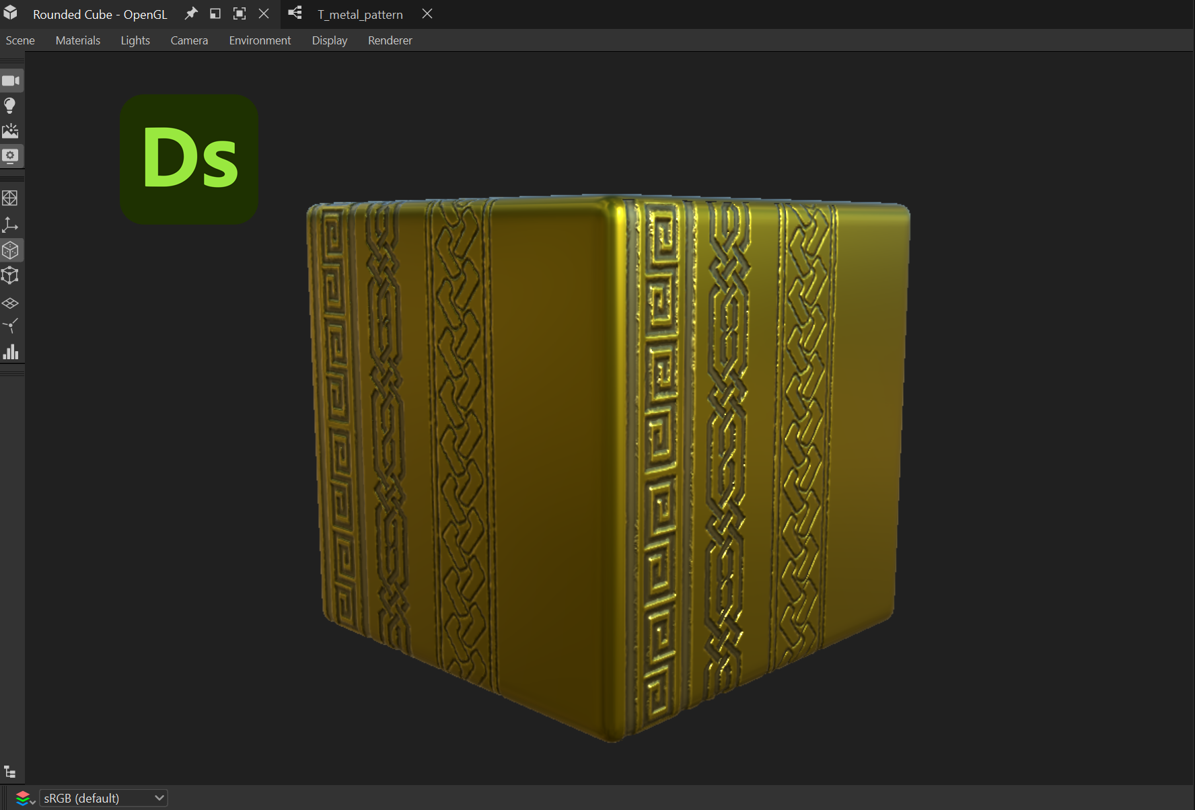
Task: Close the T_metal_pattern tab
Action: tap(427, 13)
